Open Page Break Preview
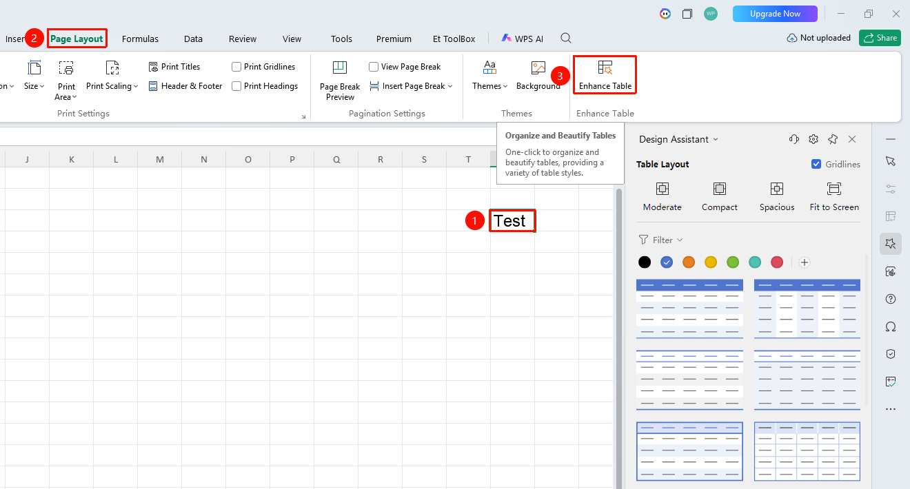The image size is (910, 489). pyautogui.click(x=340, y=80)
